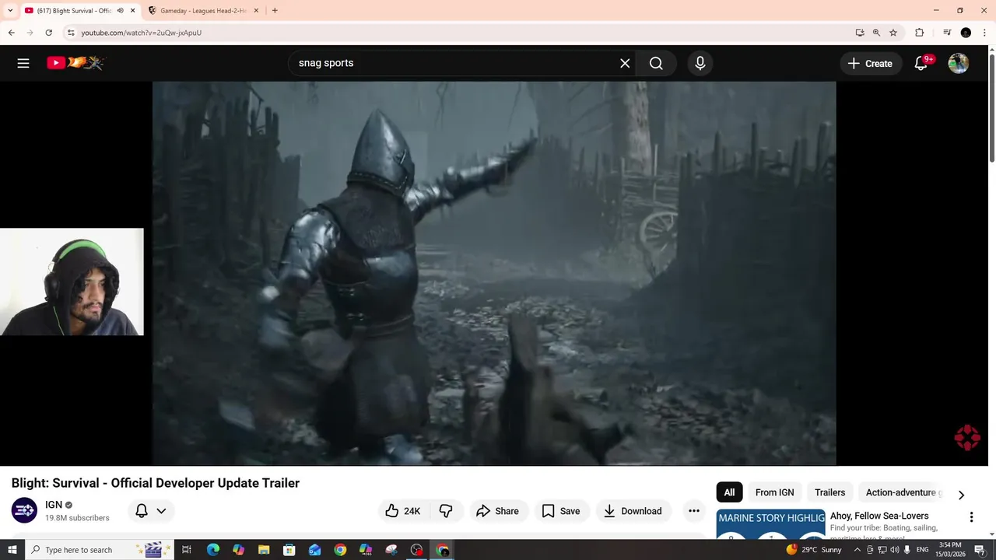Open Microsoft Store from the taskbar
996x560 pixels.
(x=289, y=550)
